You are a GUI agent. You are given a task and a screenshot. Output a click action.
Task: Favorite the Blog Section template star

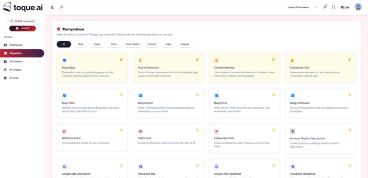click(197, 95)
